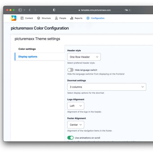The height and width of the screenshot is (153, 153).
Task: Minimize the window with yellow button
Action: [x=10, y=10]
